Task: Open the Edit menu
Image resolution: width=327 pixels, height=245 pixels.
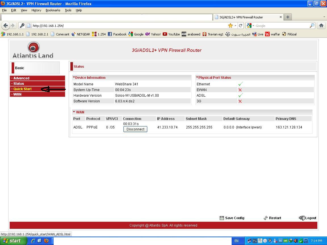Action: [x=14, y=10]
